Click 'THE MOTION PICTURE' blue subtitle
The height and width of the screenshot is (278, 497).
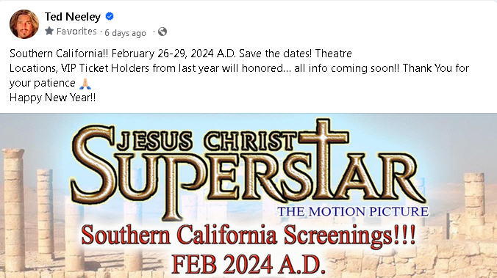tap(353, 211)
